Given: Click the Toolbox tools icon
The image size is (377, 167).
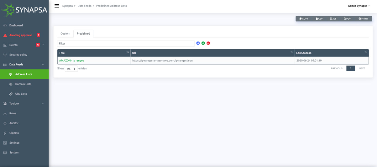Looking at the screenshot, I should 5,104.
